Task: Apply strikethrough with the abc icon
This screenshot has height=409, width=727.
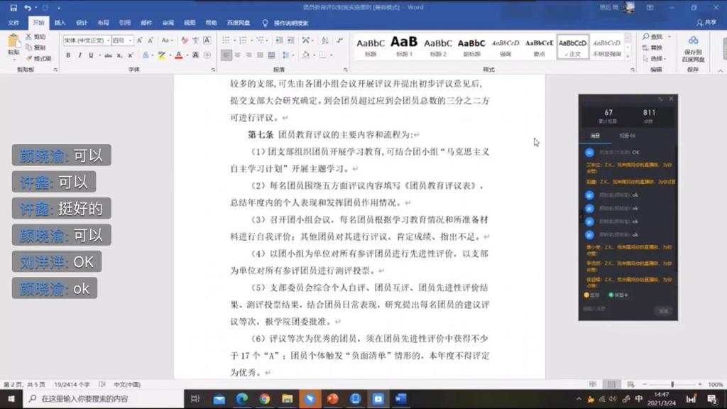Action: click(108, 55)
